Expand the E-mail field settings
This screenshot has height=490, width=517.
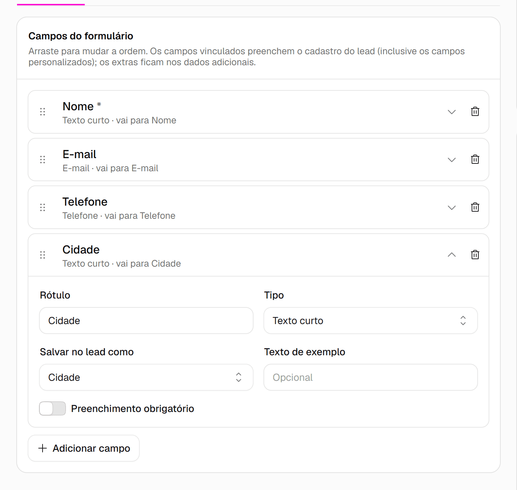(451, 160)
